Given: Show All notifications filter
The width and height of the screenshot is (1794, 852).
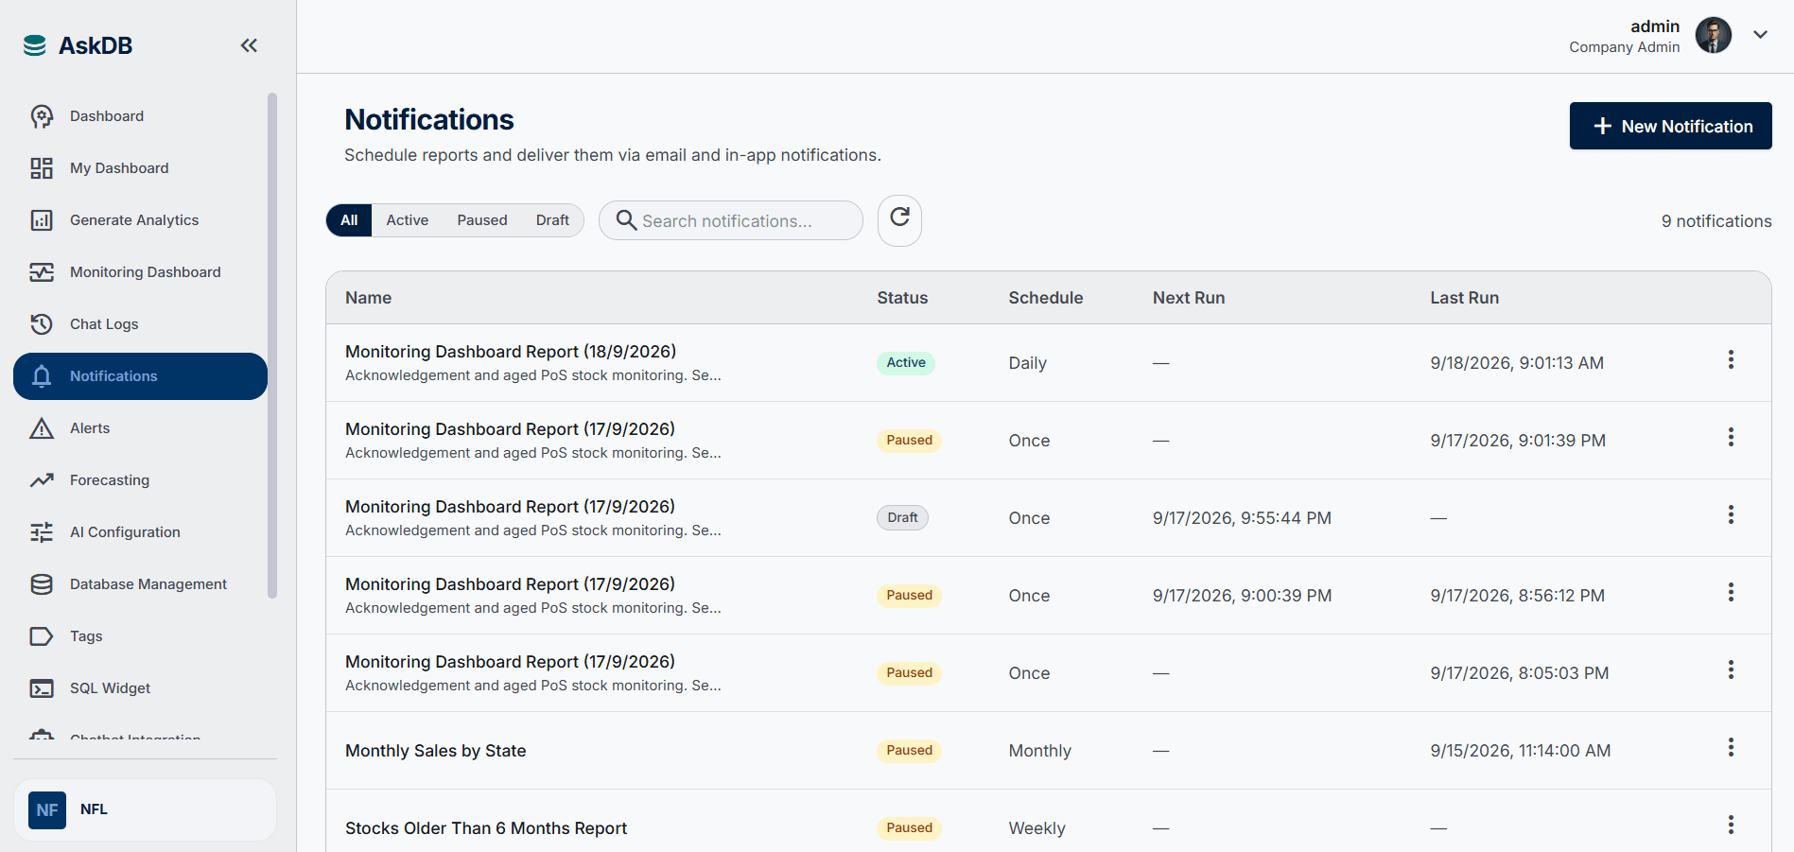Looking at the screenshot, I should click(x=349, y=220).
